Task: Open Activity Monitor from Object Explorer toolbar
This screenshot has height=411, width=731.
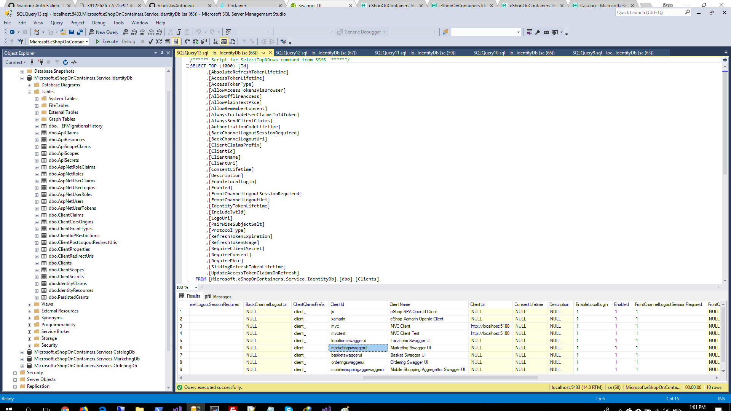Action: click(x=74, y=62)
